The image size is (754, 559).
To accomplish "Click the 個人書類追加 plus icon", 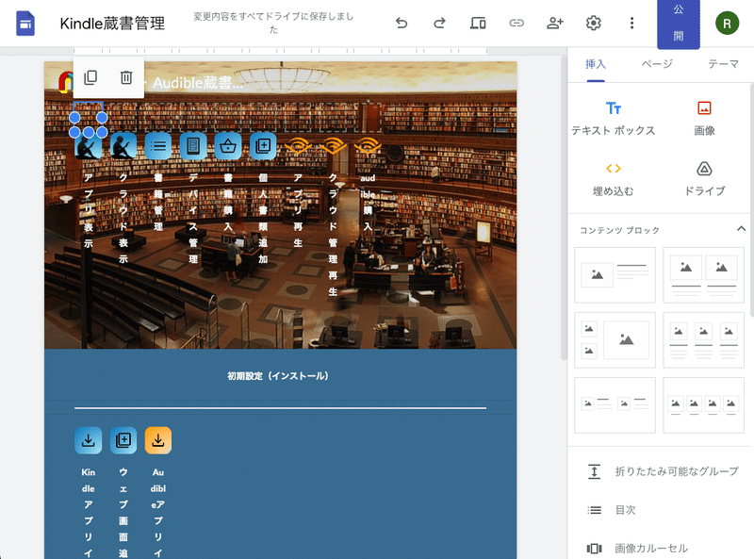I will point(263,146).
